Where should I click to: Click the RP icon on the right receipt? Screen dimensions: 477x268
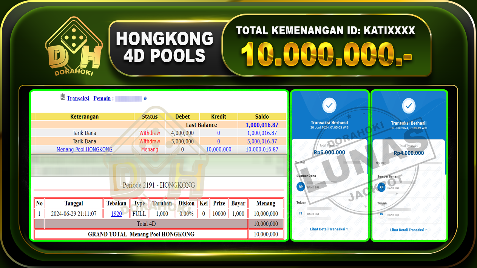point(381,187)
